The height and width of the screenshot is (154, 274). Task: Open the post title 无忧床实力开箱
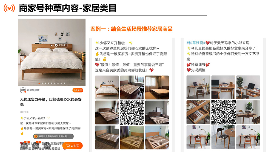click(x=51, y=102)
